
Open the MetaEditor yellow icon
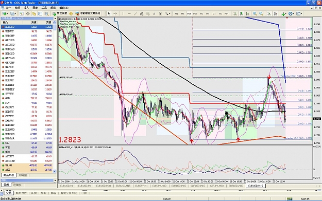[71, 13]
